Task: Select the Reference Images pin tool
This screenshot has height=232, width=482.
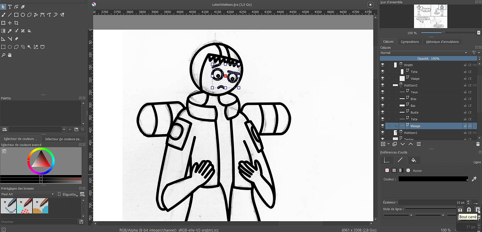Action: pos(16,39)
